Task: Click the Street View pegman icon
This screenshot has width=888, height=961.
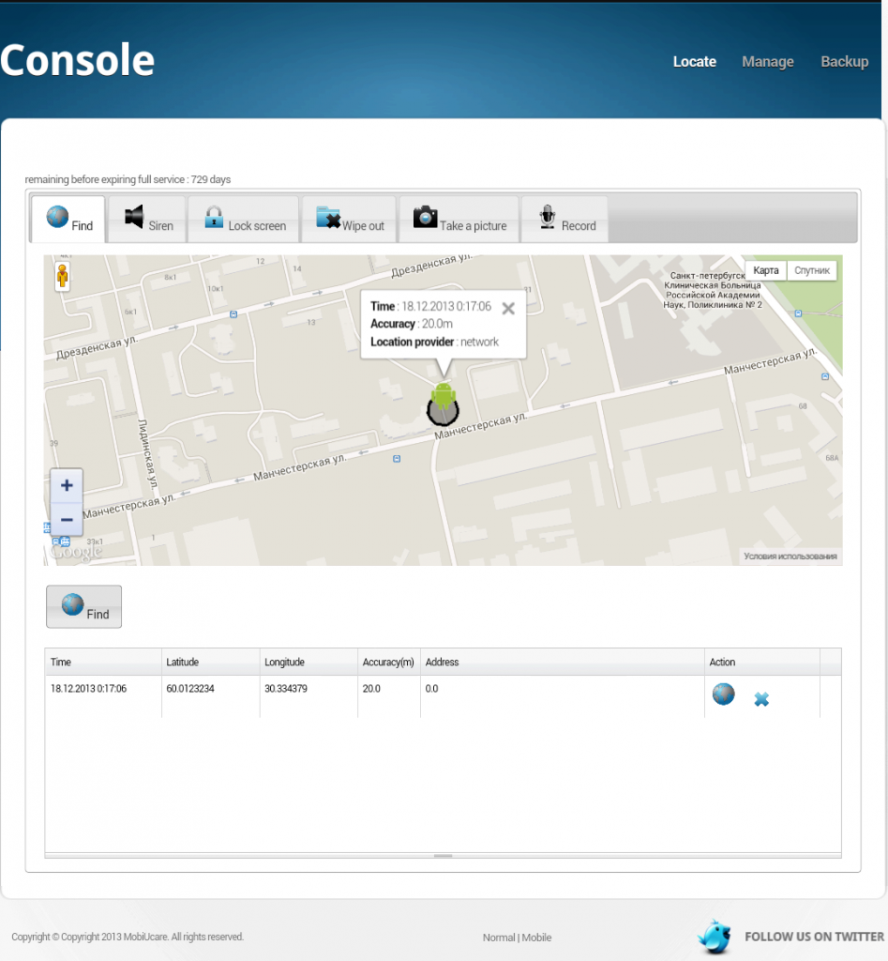Action: click(x=63, y=276)
